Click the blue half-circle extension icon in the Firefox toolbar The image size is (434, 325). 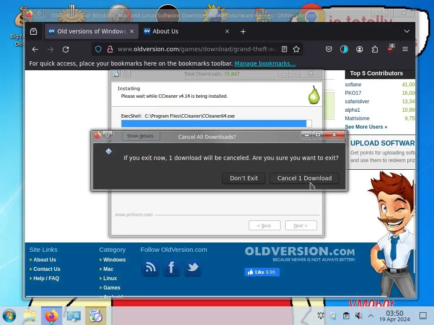[344, 49]
